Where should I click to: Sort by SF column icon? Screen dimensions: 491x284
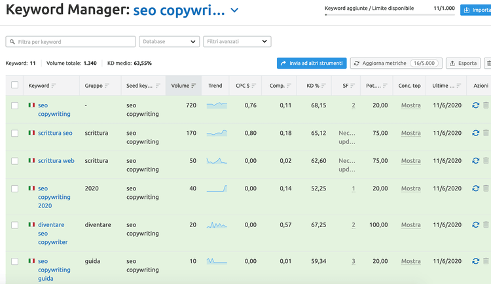353,86
